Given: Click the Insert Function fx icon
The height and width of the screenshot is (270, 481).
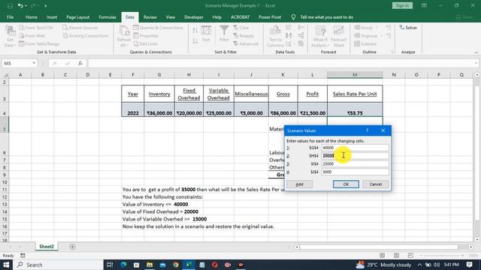Looking at the screenshot, I should (80, 63).
